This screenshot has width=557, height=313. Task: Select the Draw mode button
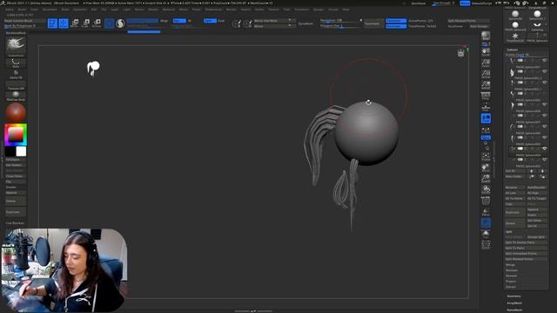point(64,23)
